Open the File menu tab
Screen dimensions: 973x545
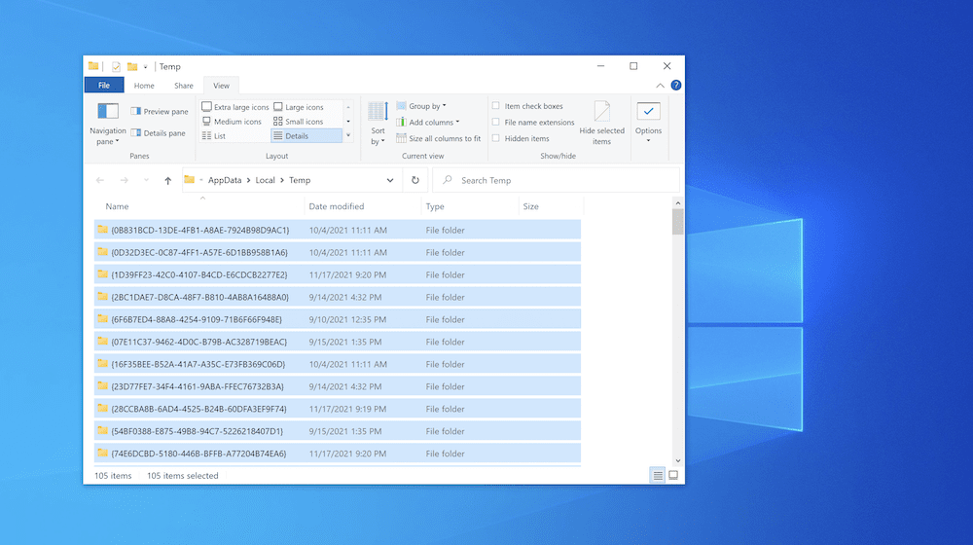click(x=104, y=86)
